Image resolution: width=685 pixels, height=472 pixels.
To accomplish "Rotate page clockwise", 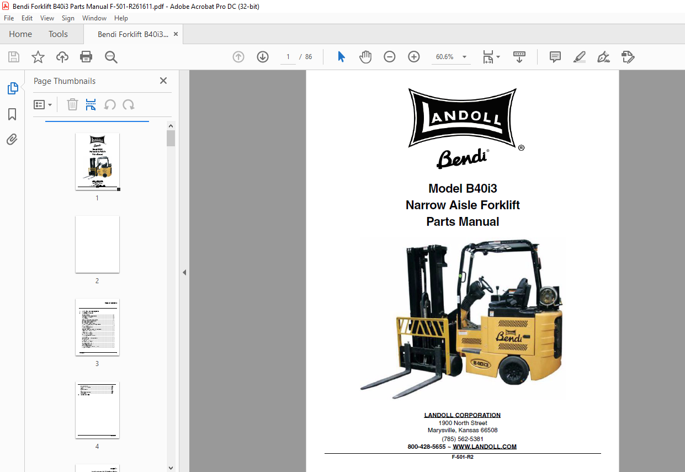I will coord(129,104).
